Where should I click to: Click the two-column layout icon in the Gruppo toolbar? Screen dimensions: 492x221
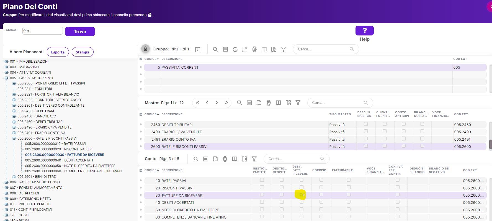click(x=264, y=49)
